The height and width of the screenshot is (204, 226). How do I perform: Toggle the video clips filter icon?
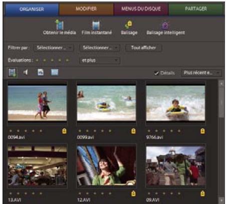[x=12, y=72]
